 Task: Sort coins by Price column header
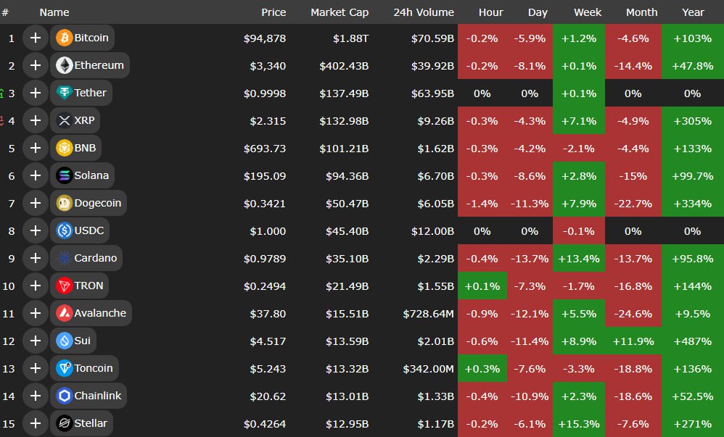[273, 12]
